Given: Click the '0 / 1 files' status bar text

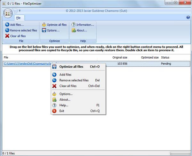Looking at the screenshot, I should click(x=9, y=153).
